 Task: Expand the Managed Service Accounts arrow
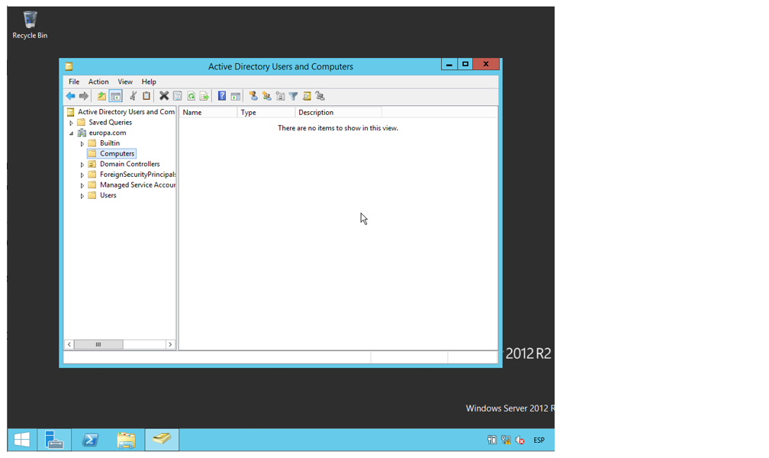pyautogui.click(x=82, y=186)
